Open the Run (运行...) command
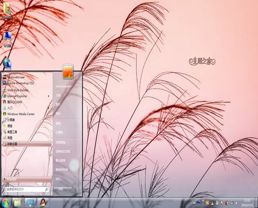The width and height of the screenshot is (258, 208). 59,179
